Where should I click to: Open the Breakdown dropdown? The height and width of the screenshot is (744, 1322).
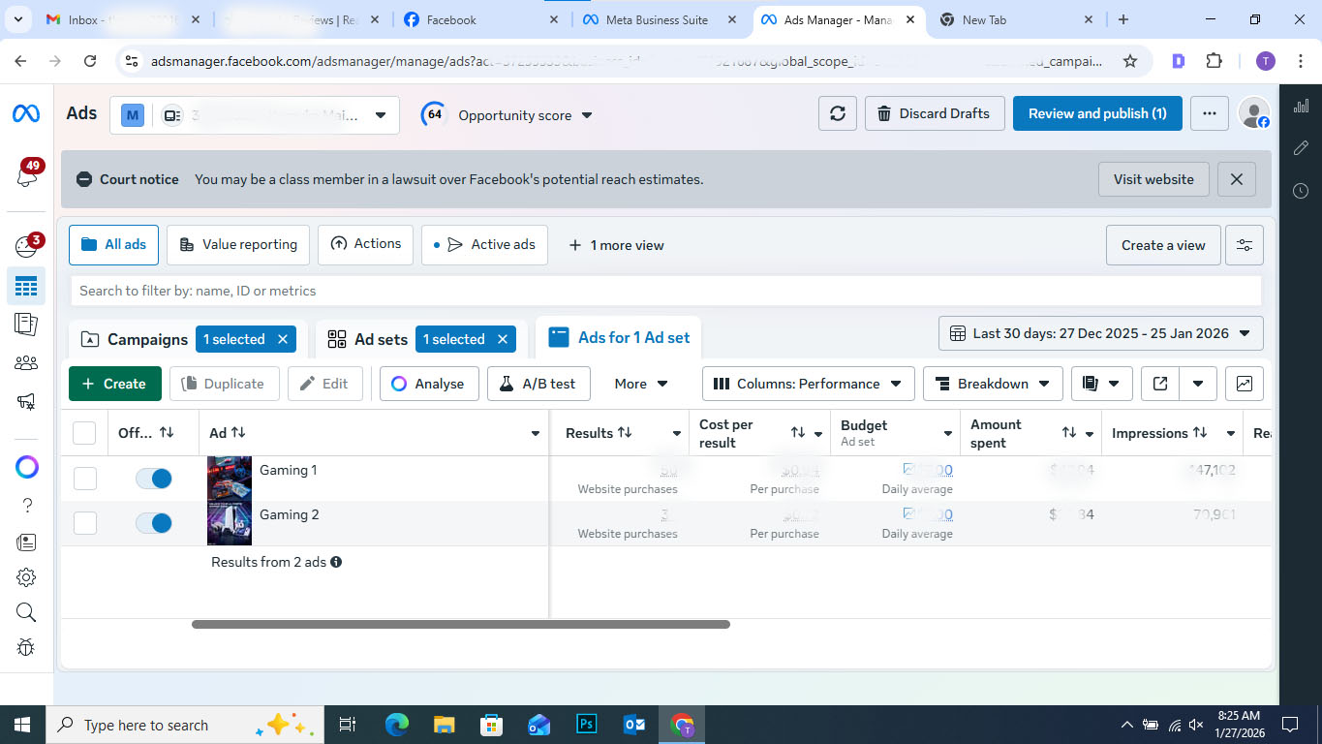pos(992,384)
